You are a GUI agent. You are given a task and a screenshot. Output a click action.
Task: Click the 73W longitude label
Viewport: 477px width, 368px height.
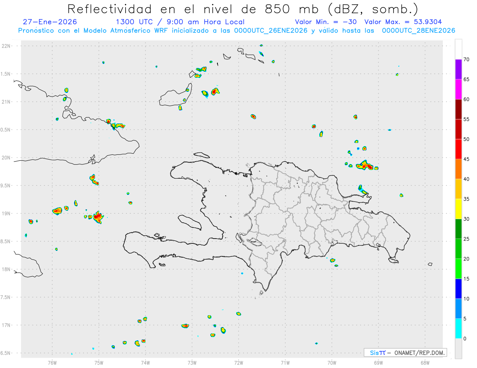click(x=192, y=363)
